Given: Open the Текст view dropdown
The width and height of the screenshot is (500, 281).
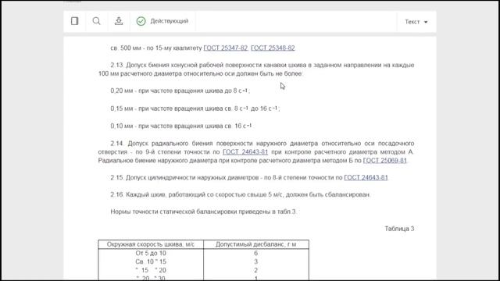Looking at the screenshot, I should point(416,22).
